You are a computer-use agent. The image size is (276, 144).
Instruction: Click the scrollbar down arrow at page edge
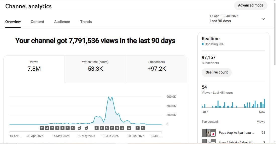click(274, 142)
